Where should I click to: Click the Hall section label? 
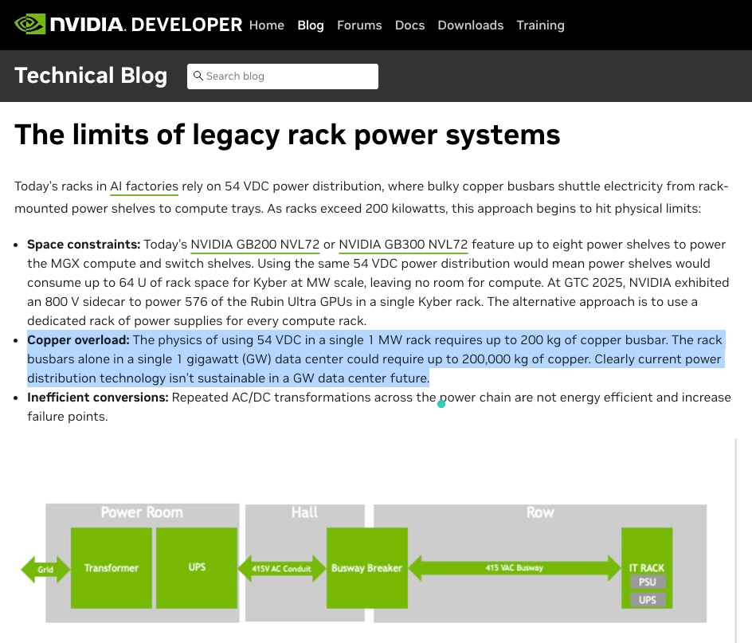(x=304, y=512)
